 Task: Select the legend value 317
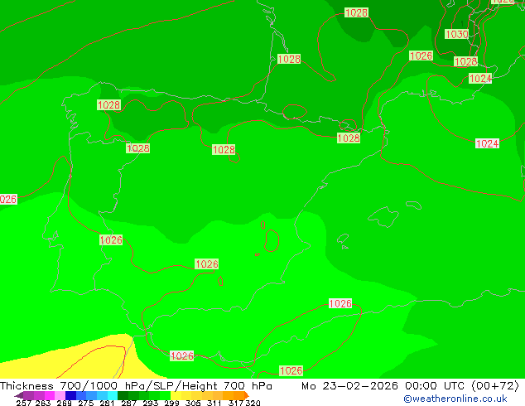236,403
